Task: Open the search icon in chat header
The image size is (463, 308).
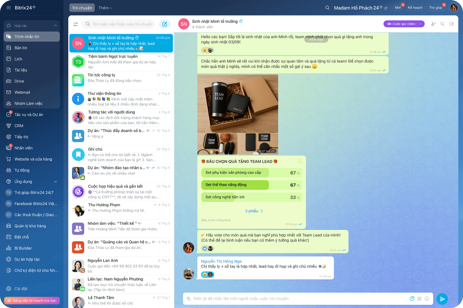Action: (x=443, y=24)
